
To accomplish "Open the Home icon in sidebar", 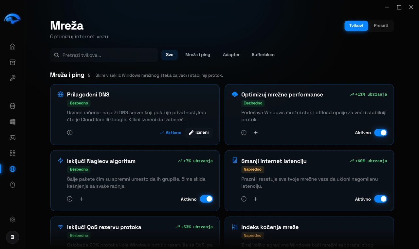I will pos(12,47).
